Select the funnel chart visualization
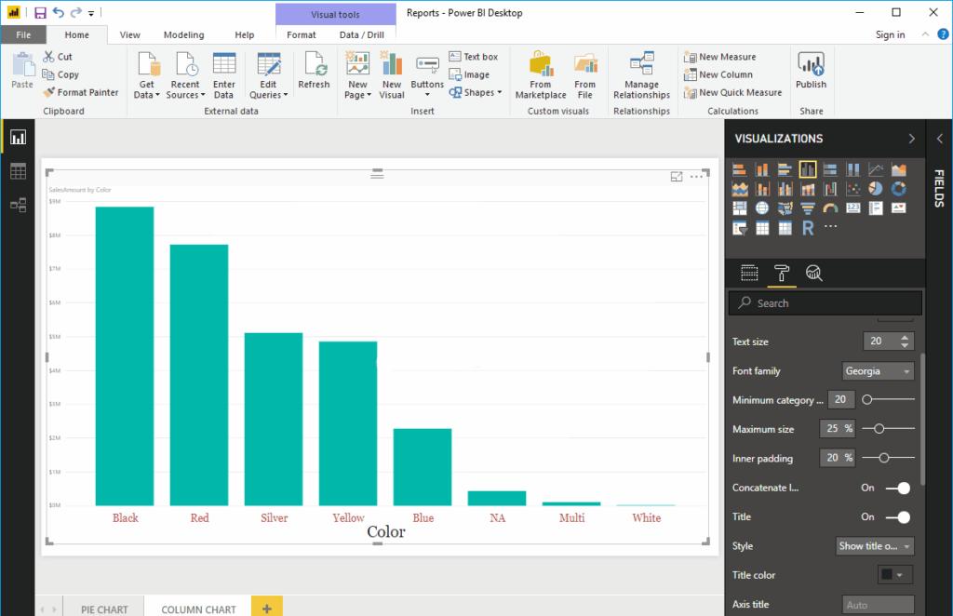The image size is (953, 616). click(x=808, y=208)
